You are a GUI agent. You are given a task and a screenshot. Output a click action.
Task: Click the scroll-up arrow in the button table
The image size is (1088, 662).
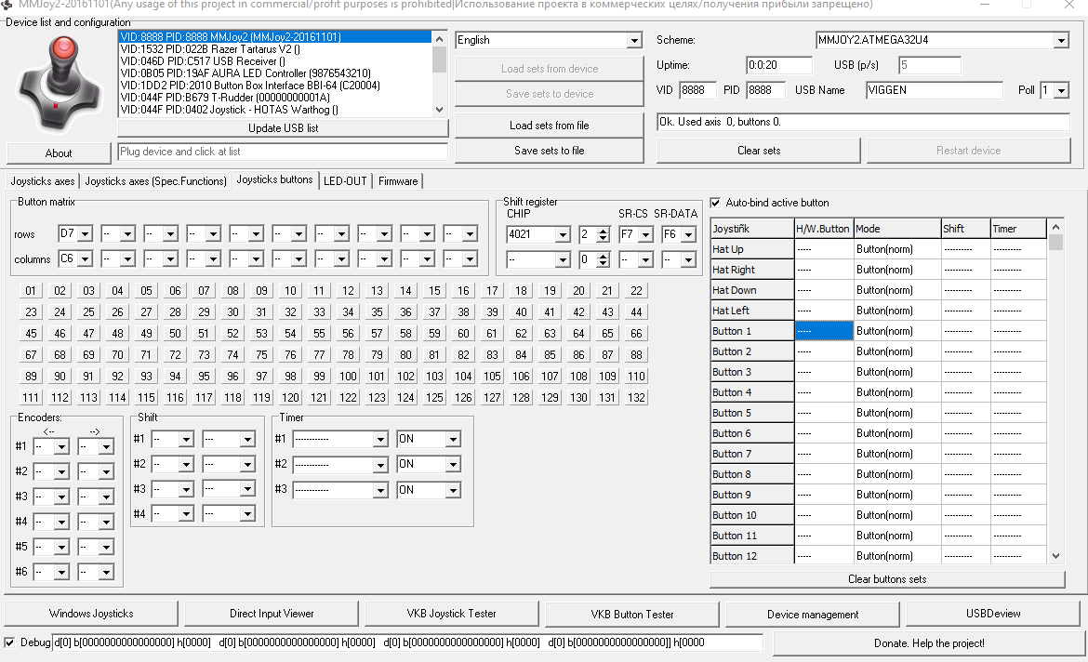coord(1055,227)
